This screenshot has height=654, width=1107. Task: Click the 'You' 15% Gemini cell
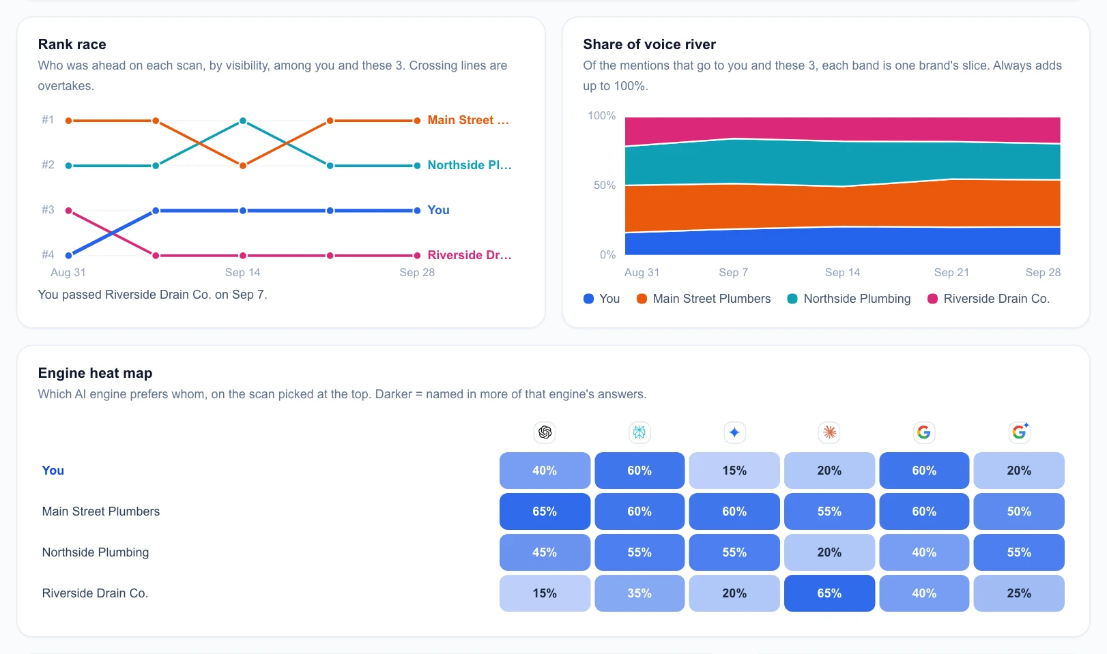(734, 471)
